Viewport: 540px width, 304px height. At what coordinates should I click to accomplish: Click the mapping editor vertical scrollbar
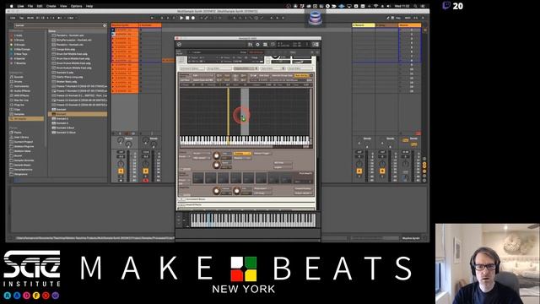[311, 111]
